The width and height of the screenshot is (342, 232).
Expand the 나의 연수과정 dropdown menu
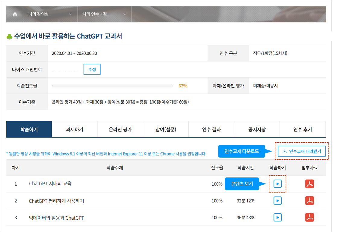pos(104,14)
